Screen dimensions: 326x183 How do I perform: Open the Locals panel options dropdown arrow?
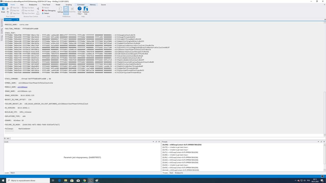(153, 142)
